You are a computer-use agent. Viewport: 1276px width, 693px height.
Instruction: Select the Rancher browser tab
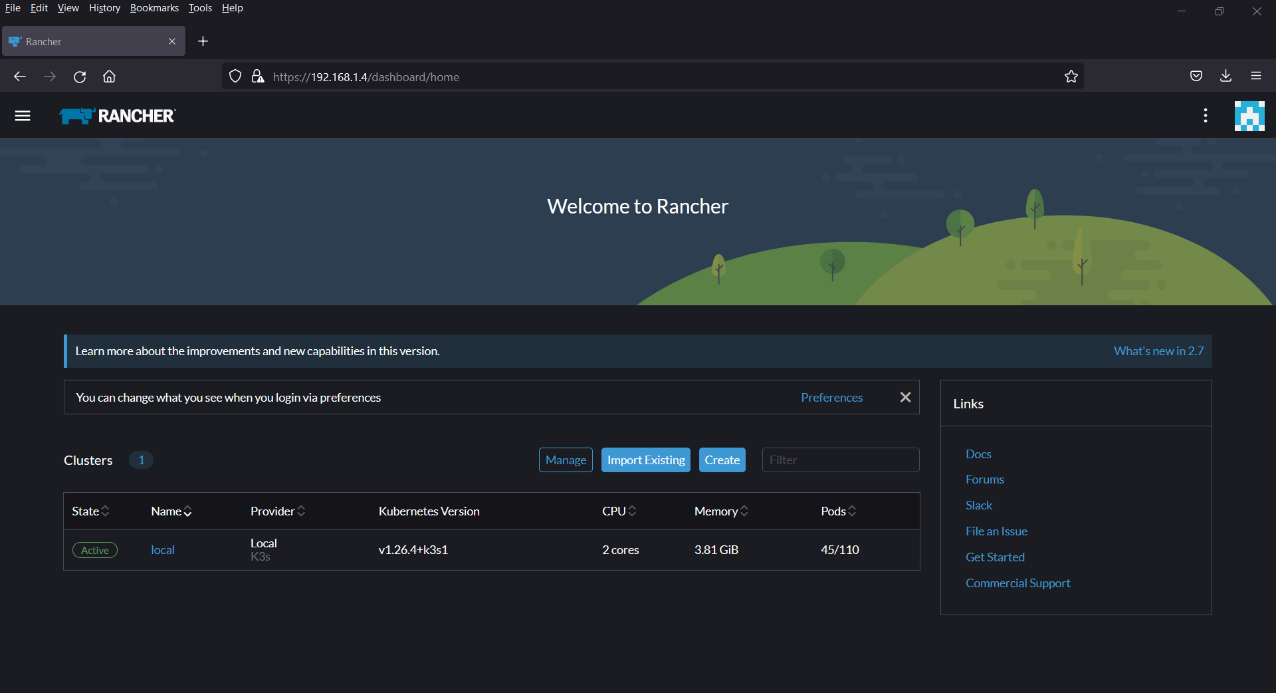pyautogui.click(x=94, y=41)
